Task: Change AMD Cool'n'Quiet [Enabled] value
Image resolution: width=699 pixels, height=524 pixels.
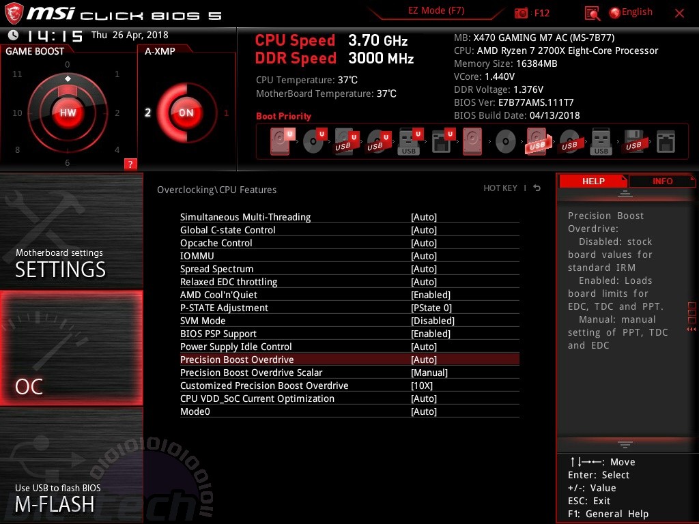Action: (x=431, y=295)
